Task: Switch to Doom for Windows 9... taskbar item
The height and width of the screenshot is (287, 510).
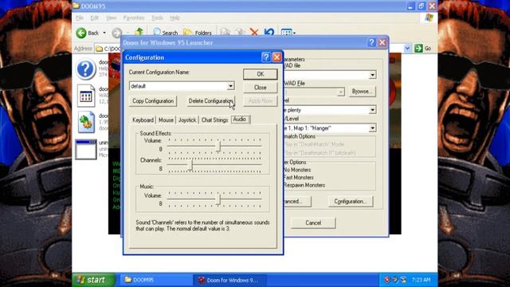Action: (x=229, y=280)
